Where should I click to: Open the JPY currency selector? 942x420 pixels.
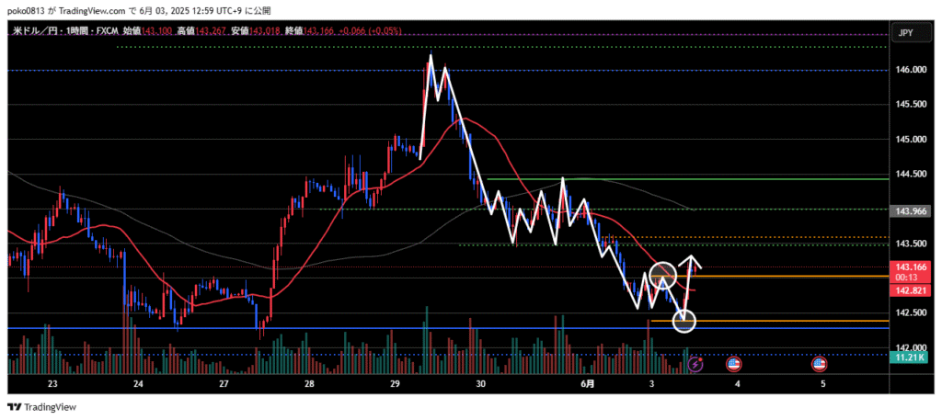904,33
